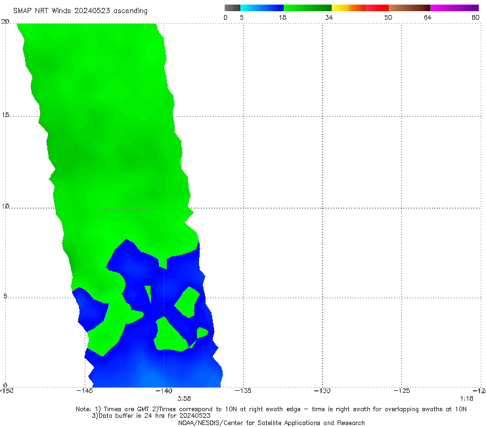Click the '3)Data buffer is 24 hrs' note

151,416
